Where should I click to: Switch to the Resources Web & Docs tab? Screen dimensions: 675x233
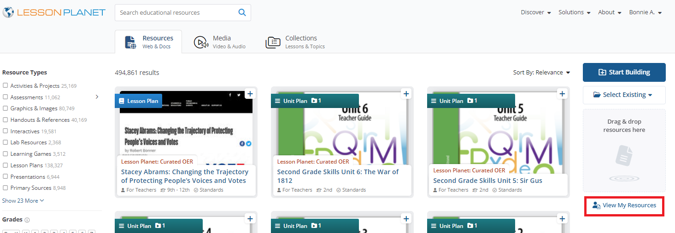tap(148, 42)
